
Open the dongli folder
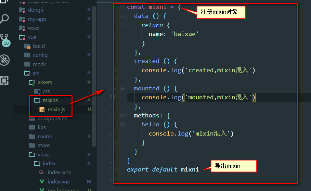pyautogui.click(x=35, y=10)
